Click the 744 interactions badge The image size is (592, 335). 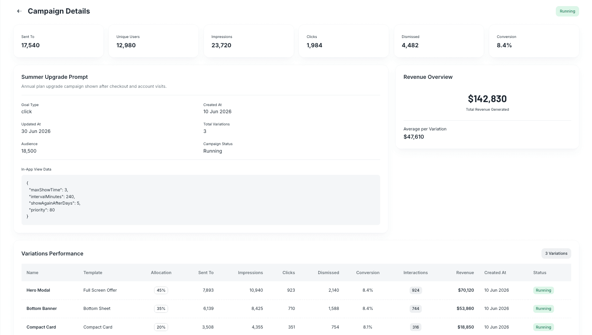pos(416,308)
